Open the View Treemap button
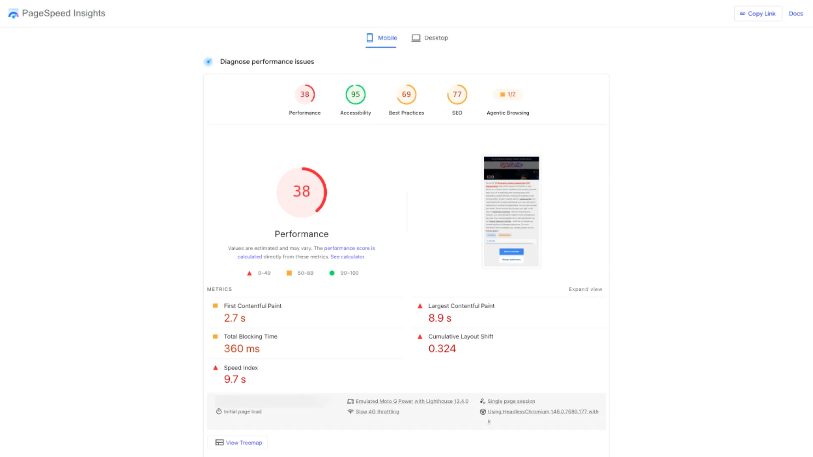 (238, 443)
